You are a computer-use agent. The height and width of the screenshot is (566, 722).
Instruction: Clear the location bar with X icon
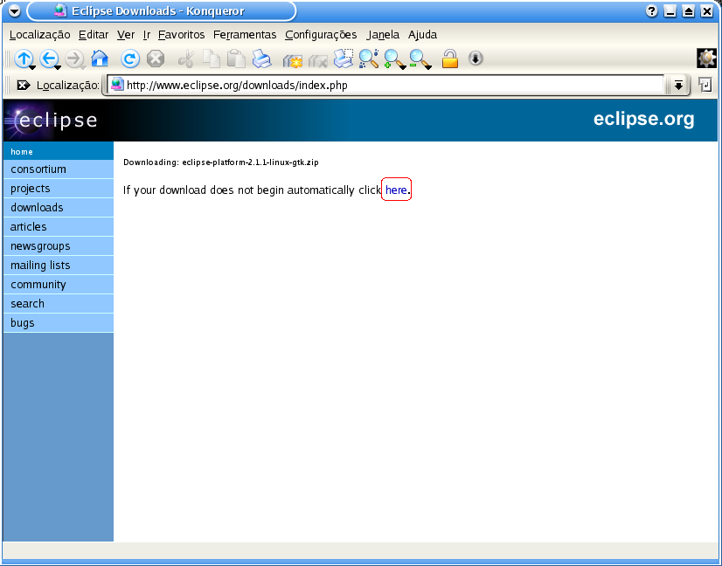(23, 85)
